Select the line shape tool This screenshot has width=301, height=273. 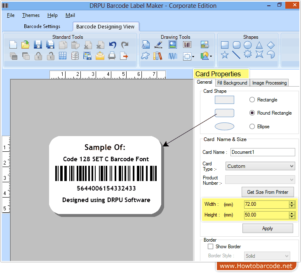tap(236, 55)
